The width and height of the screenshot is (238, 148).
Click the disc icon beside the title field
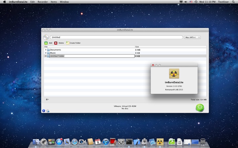pos(46,37)
